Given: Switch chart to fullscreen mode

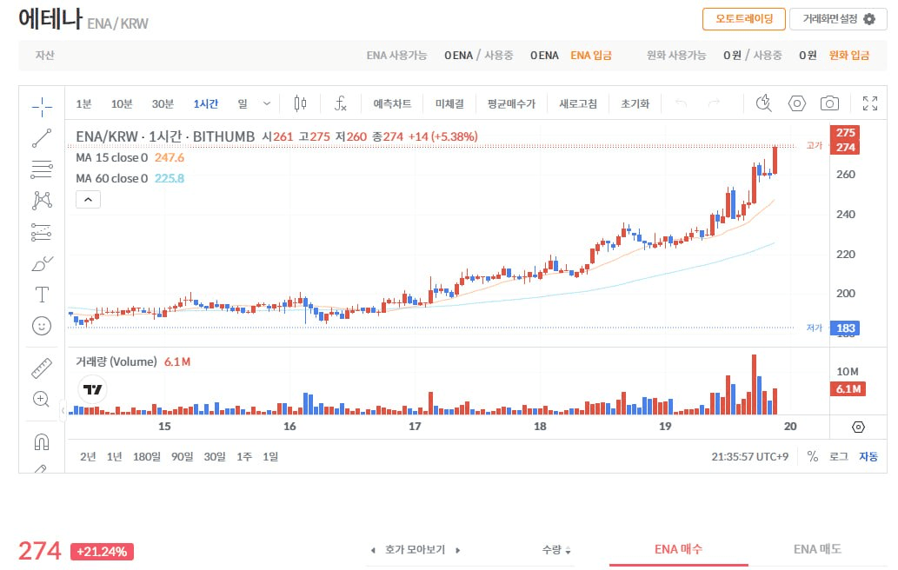Looking at the screenshot, I should click(x=870, y=103).
